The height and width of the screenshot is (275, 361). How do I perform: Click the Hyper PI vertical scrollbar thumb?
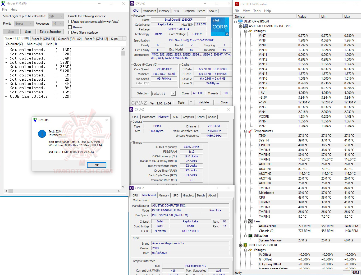click(123, 53)
